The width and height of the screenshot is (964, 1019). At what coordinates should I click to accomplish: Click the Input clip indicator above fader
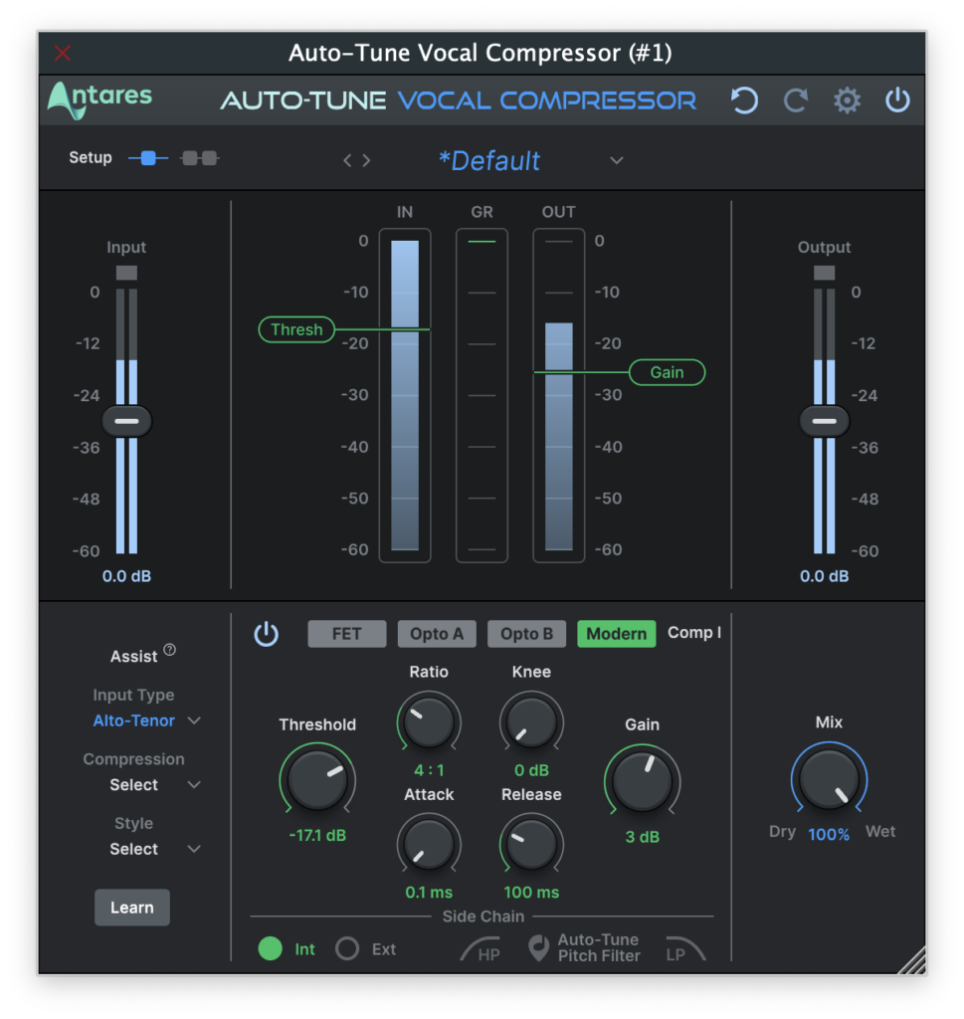click(126, 273)
